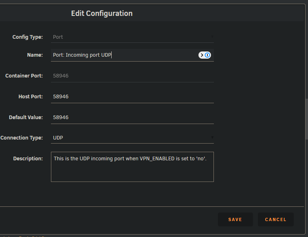Screen dimensions: 308x237
Task: Open the Config Type dropdown
Action: point(132,37)
